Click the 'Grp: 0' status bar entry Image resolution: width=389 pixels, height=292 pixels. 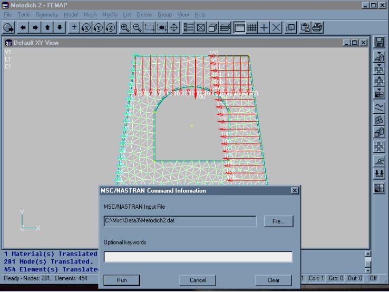pos(336,278)
